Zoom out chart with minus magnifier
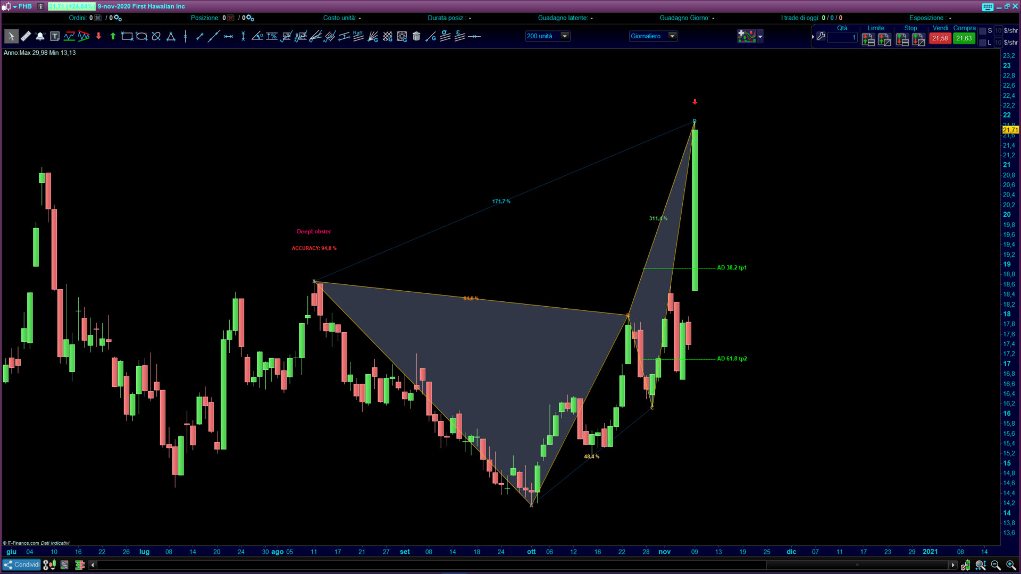The height and width of the screenshot is (574, 1021). 996,565
